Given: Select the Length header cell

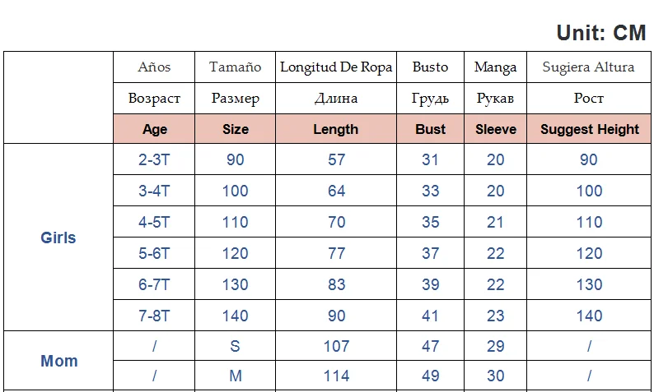Looking at the screenshot, I should (336, 129).
